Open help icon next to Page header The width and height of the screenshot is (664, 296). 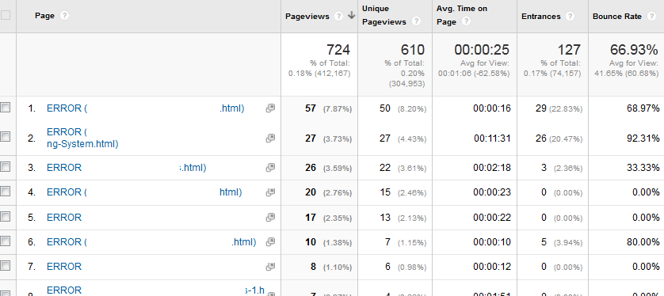tap(64, 16)
